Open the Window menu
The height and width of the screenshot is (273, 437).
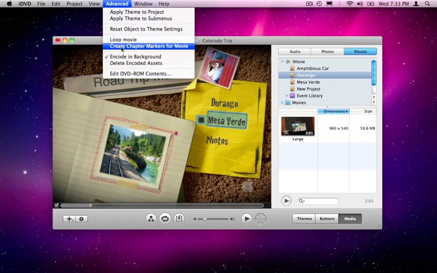pos(143,4)
